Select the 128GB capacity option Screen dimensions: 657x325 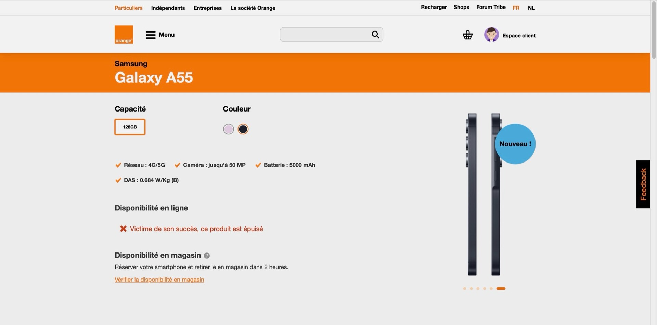(x=130, y=127)
